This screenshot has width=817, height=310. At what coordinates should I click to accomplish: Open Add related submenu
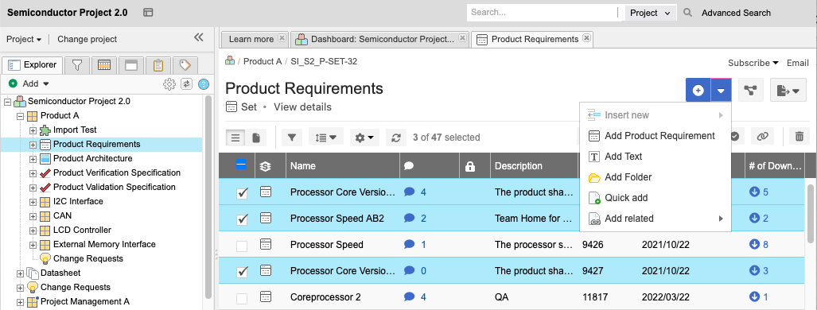tap(656, 219)
